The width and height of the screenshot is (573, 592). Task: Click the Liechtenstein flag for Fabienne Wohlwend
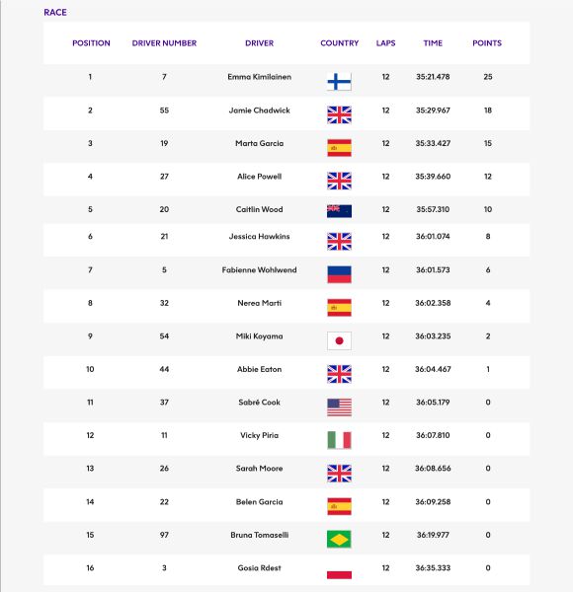[339, 274]
